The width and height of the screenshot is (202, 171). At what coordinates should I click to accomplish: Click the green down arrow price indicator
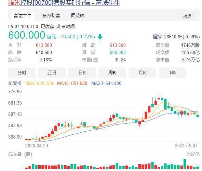pyautogui.click(x=100, y=37)
